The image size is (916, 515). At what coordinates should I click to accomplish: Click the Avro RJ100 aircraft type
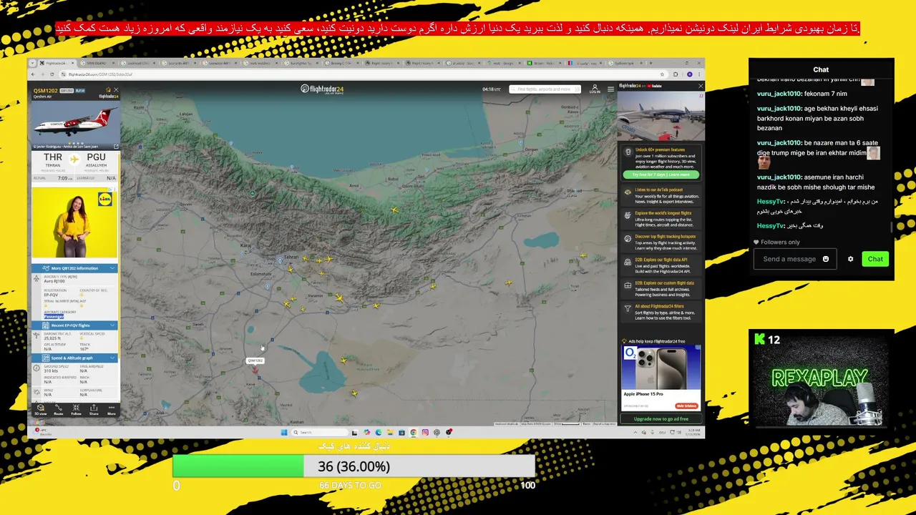pyautogui.click(x=54, y=281)
